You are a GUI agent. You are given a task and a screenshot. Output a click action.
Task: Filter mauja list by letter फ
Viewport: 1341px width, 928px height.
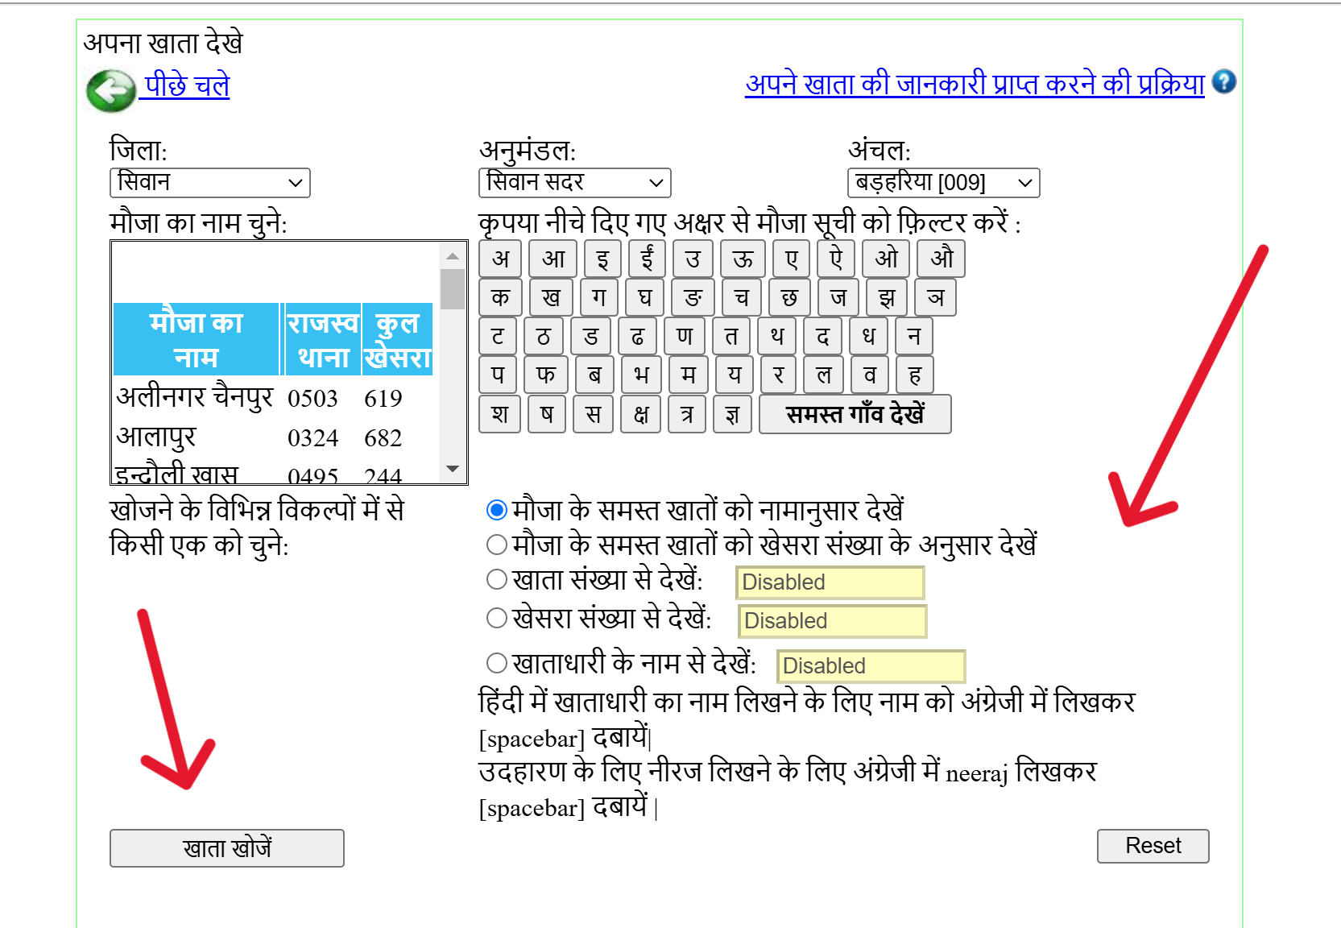(x=546, y=375)
